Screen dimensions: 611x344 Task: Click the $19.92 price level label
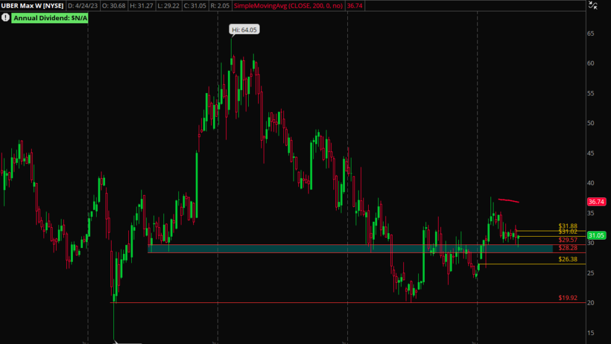[x=567, y=297]
